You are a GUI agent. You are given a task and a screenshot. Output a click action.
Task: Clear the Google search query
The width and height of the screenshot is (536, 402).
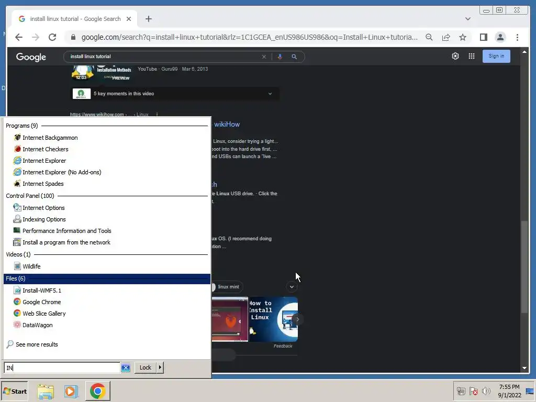click(264, 57)
